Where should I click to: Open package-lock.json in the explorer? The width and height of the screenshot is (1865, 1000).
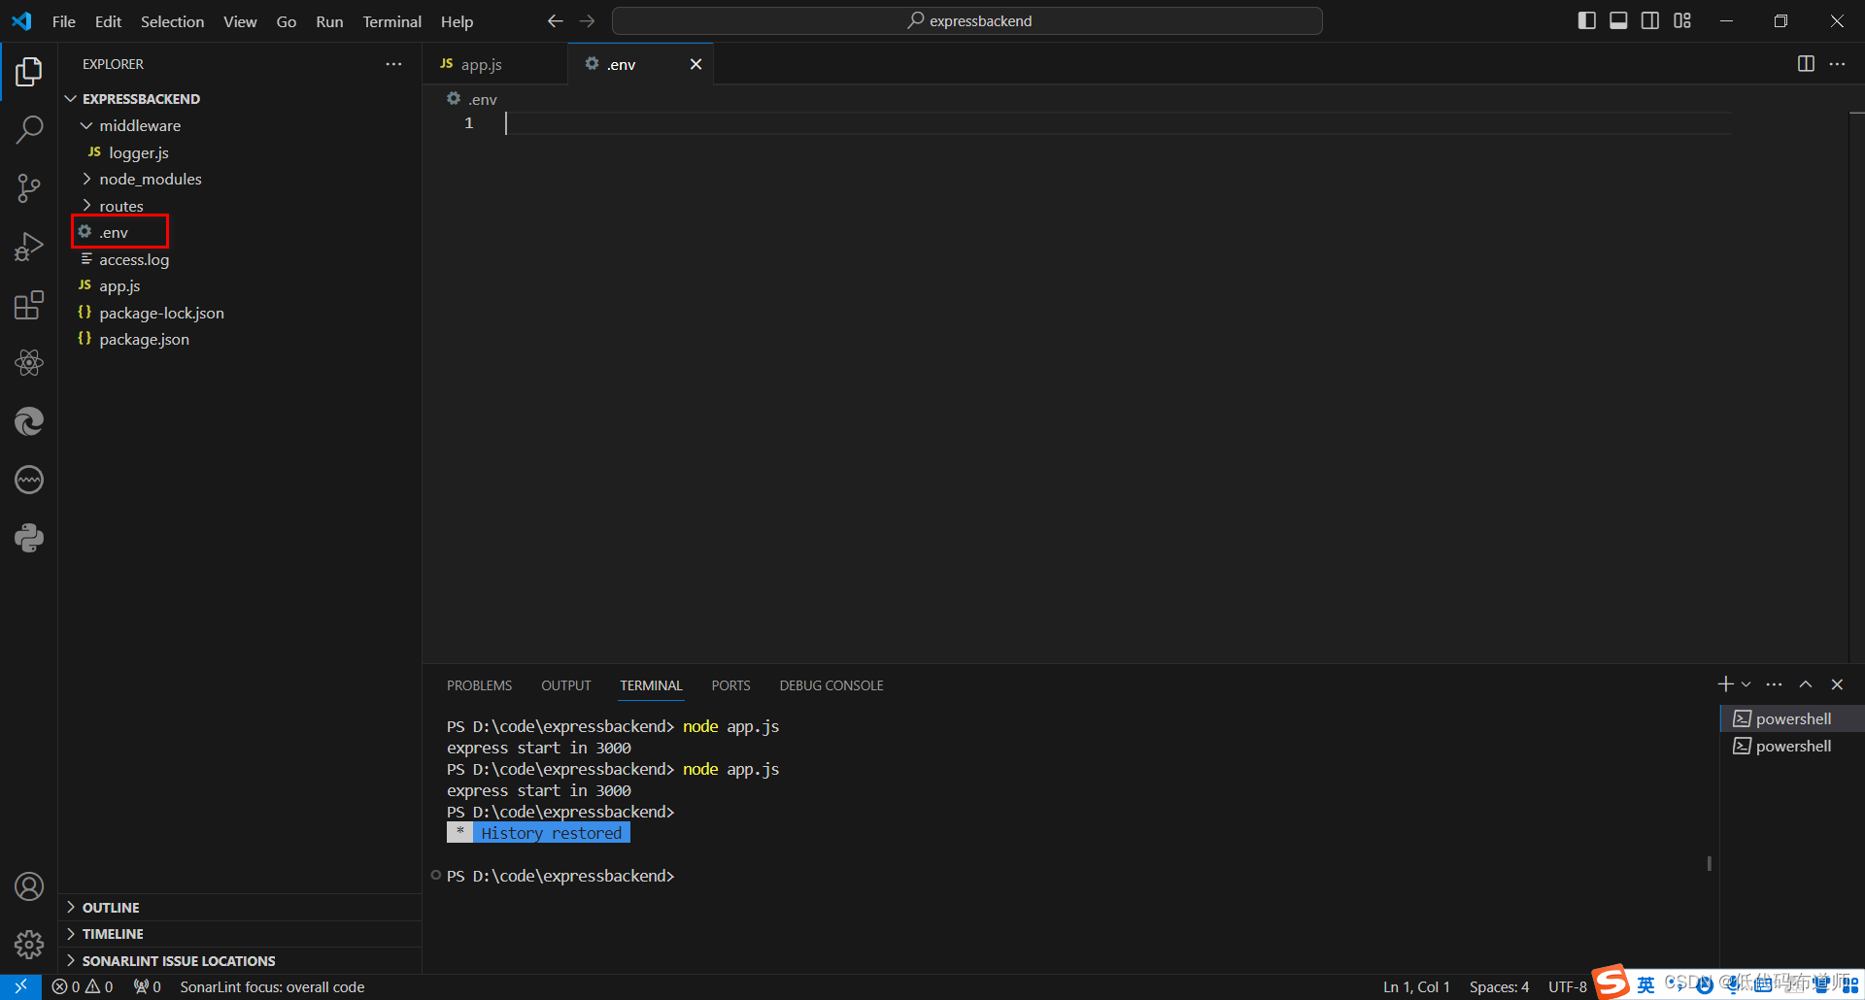161,313
